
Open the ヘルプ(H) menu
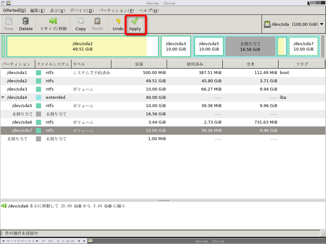pos(149,10)
